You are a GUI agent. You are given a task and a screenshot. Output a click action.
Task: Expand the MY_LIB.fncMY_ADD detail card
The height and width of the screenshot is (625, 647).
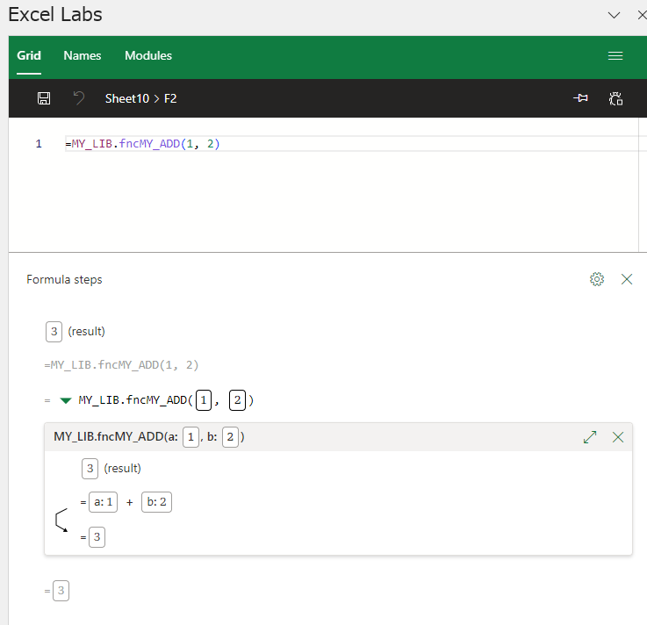point(590,437)
